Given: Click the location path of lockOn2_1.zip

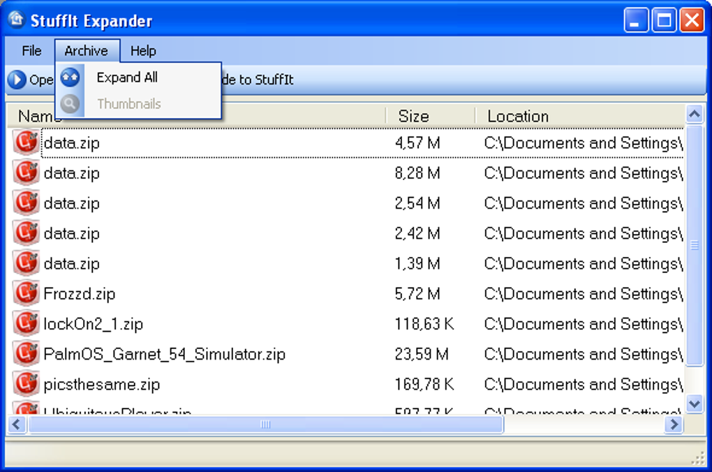Looking at the screenshot, I should click(x=584, y=324).
